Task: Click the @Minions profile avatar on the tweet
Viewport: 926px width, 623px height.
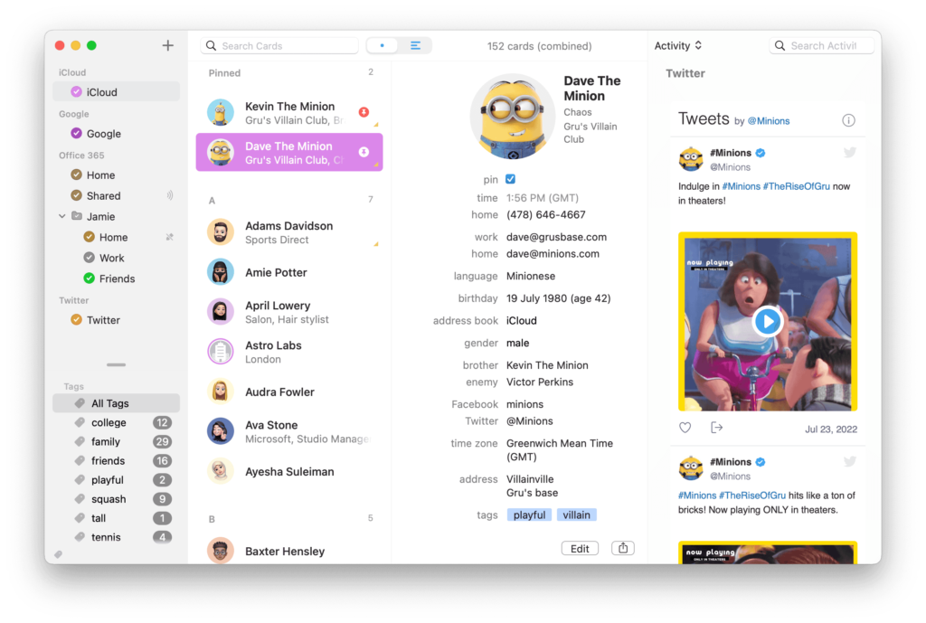Action: point(692,159)
